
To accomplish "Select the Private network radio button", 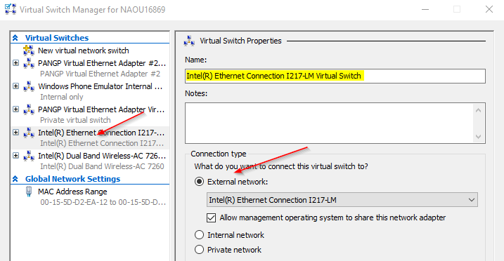I will tap(200, 250).
